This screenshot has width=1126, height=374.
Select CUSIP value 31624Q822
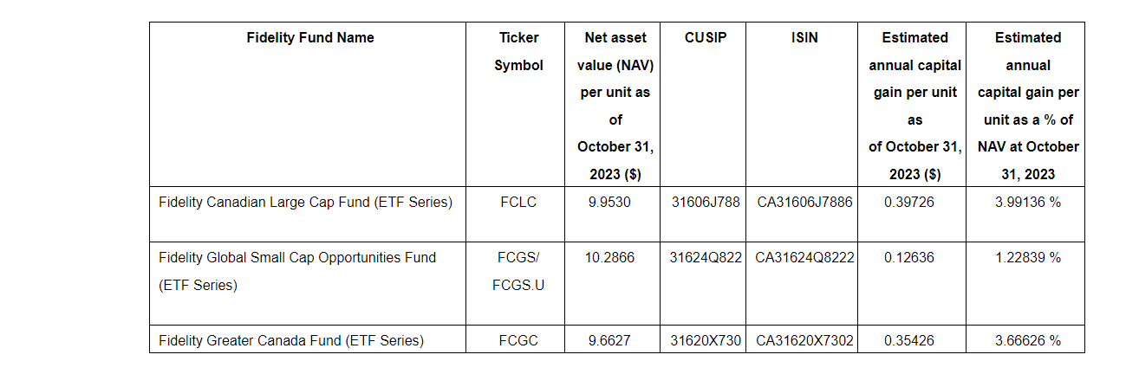point(705,257)
